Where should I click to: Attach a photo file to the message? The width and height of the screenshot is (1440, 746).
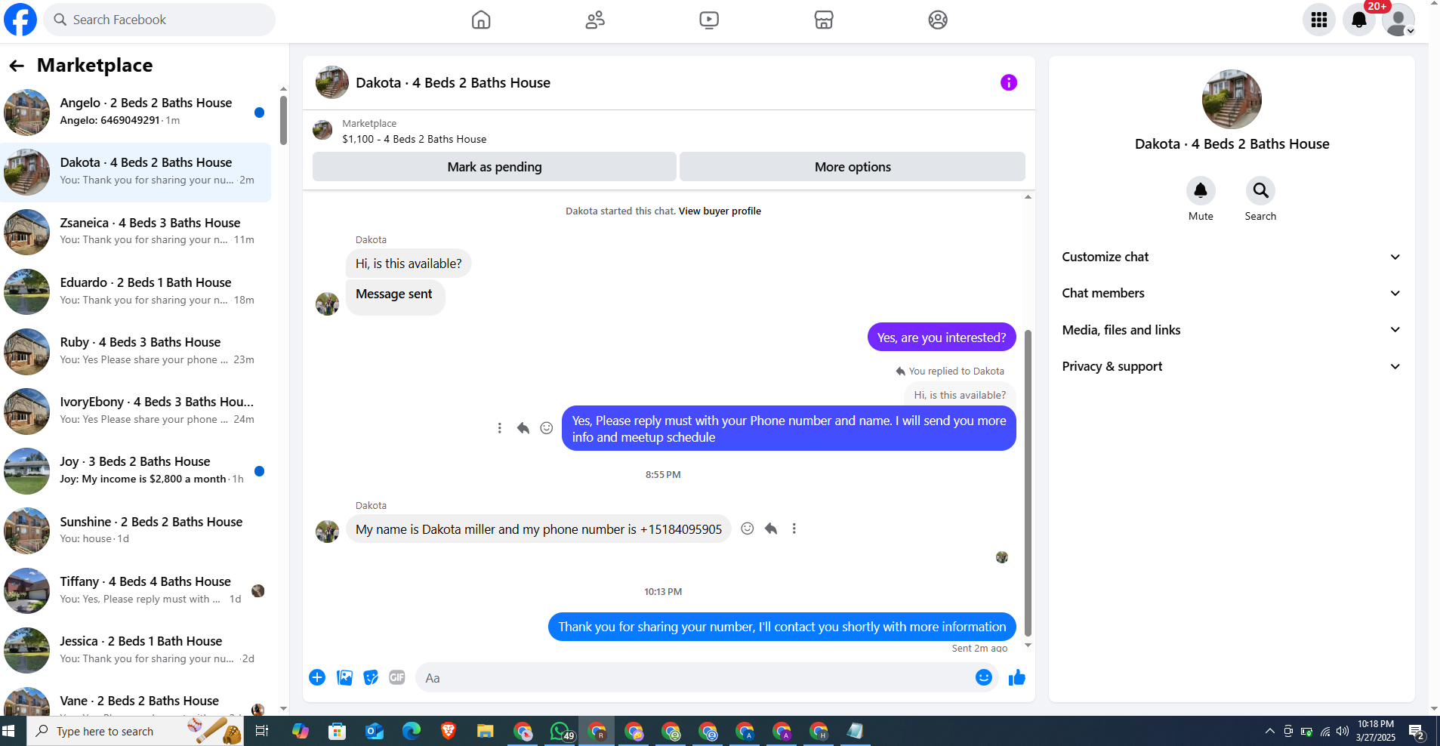pyautogui.click(x=344, y=677)
